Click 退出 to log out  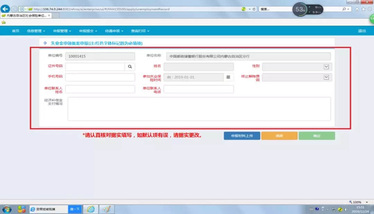tap(362, 31)
